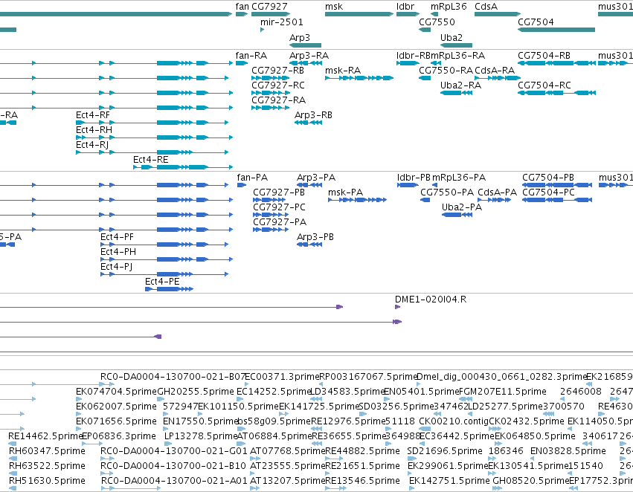This screenshot has width=633, height=492.
Task: Click the mRpL36 gene label
Action: (x=449, y=7)
